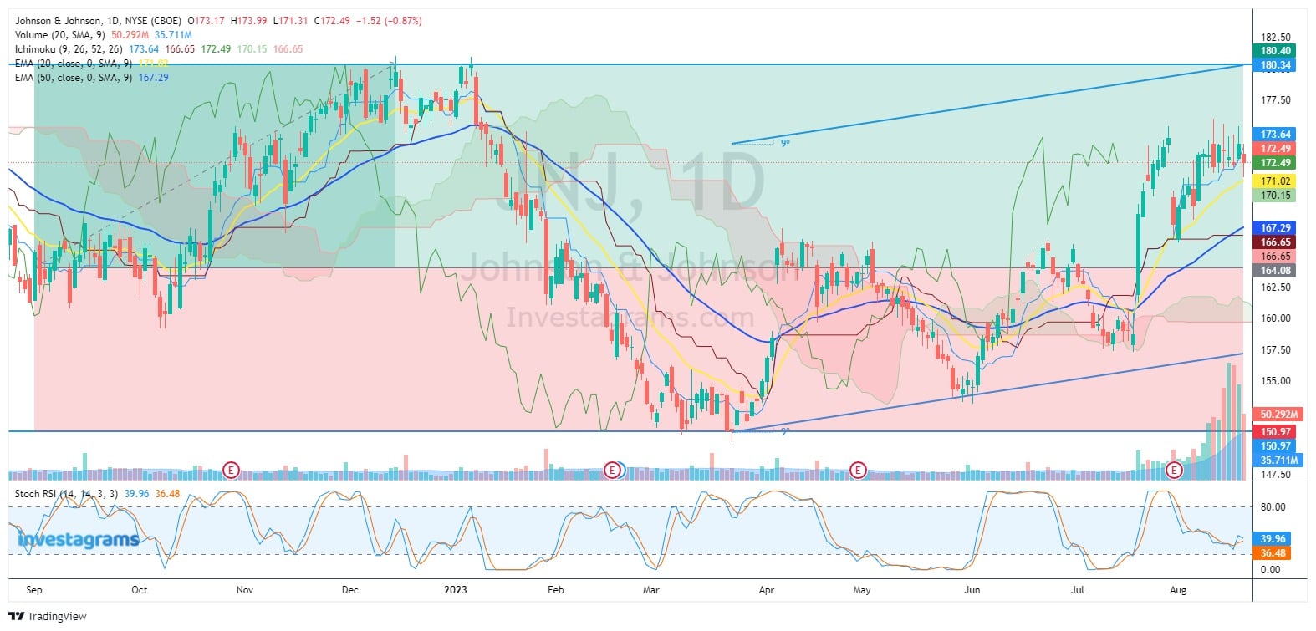Click the 182.50 price scale tick

pos(1276,38)
